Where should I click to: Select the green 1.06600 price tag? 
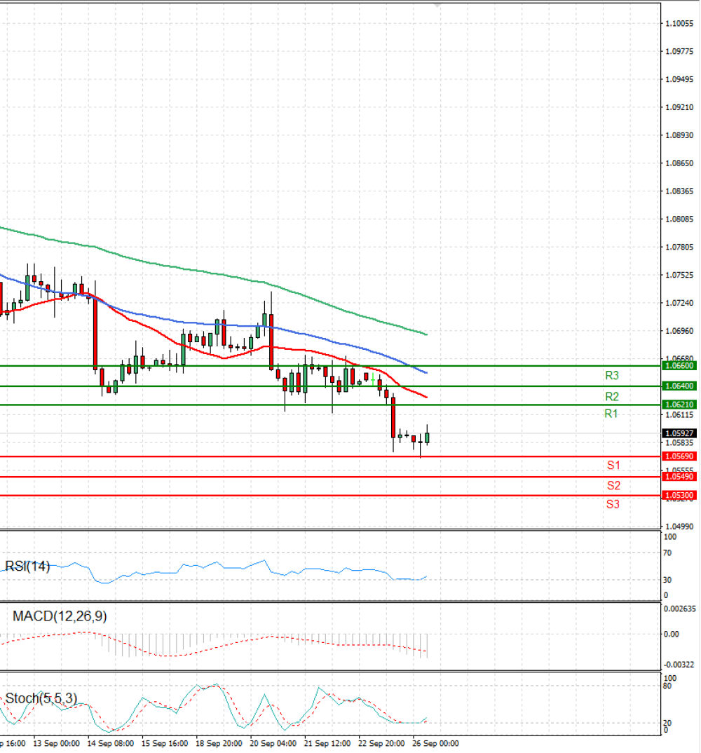pos(679,366)
